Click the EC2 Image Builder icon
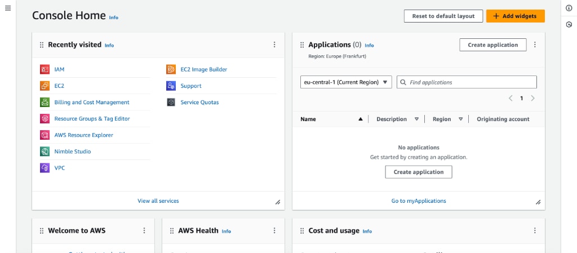Viewport: 577px width, 253px height. pyautogui.click(x=171, y=69)
